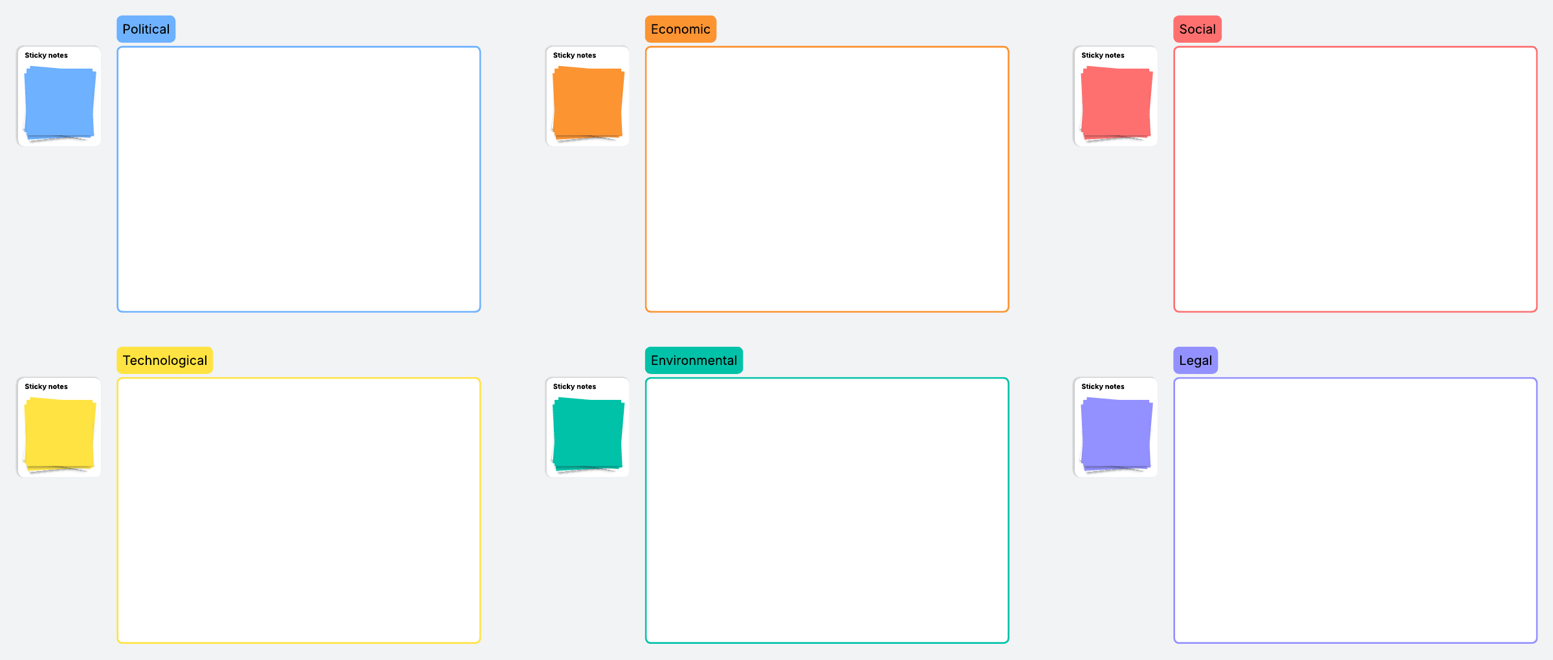The image size is (1553, 660).
Task: Select the Political label
Action: click(x=146, y=29)
